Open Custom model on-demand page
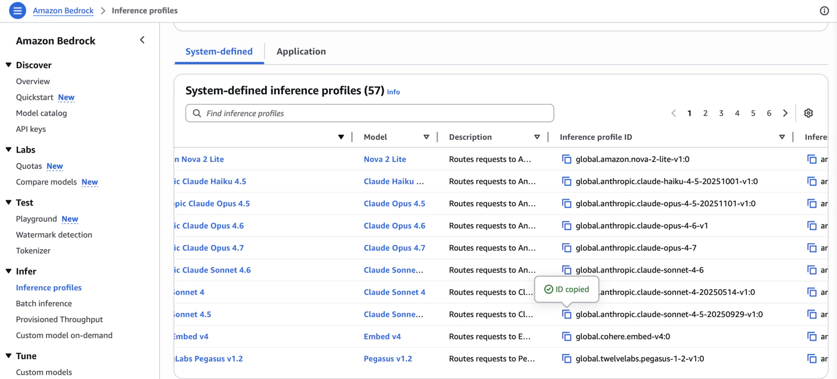 pos(65,335)
